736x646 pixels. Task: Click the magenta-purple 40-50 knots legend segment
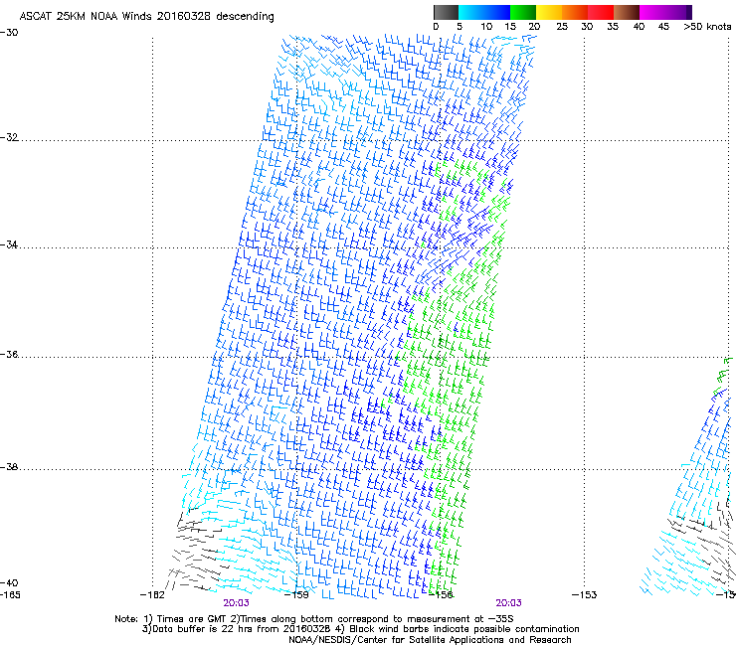point(665,12)
